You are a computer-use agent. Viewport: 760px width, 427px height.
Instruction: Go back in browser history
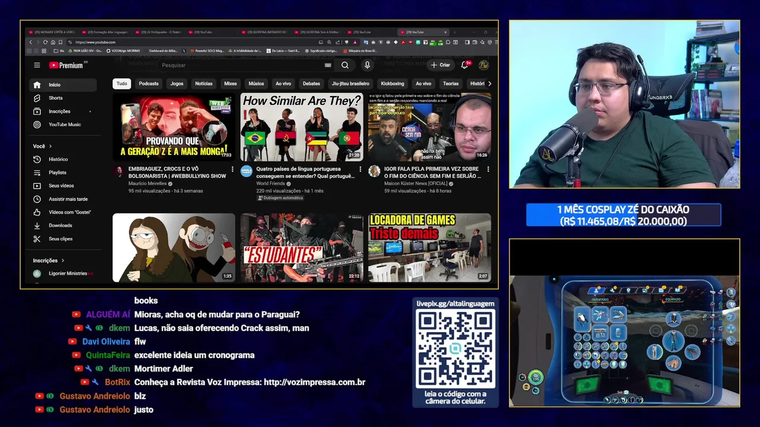(31, 42)
